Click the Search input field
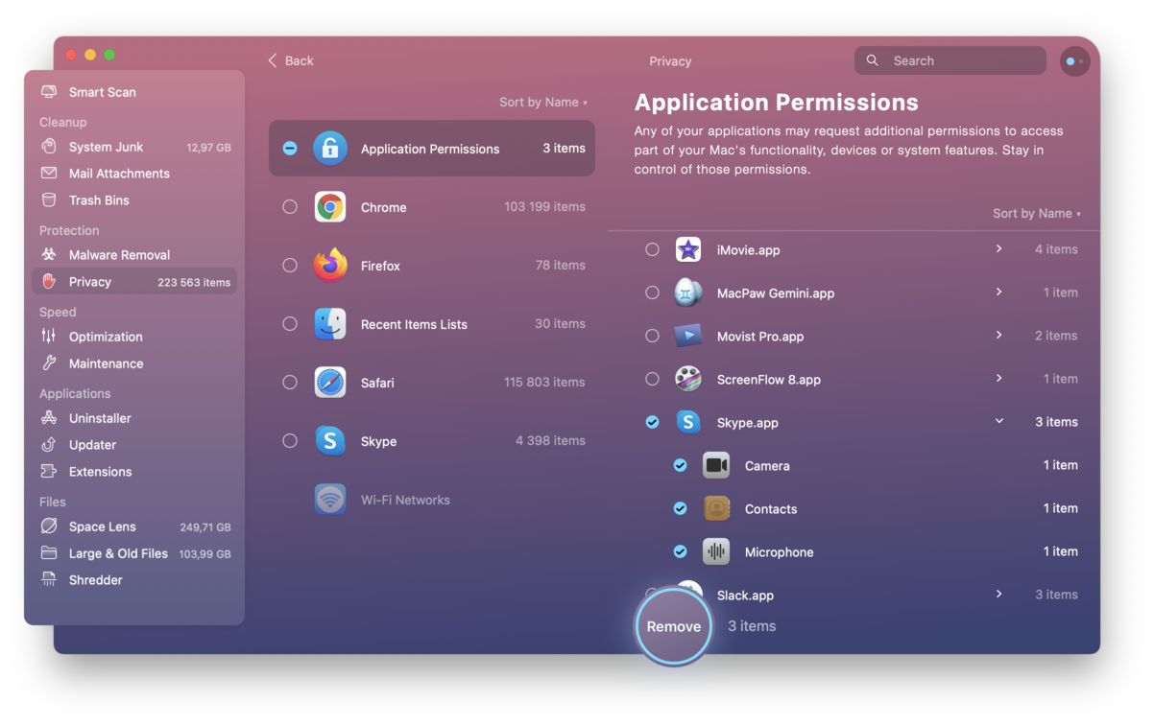 pyautogui.click(x=950, y=60)
